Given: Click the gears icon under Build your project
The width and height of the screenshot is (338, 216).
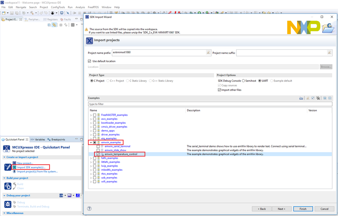Looking at the screenshot, I should tap(8, 186).
